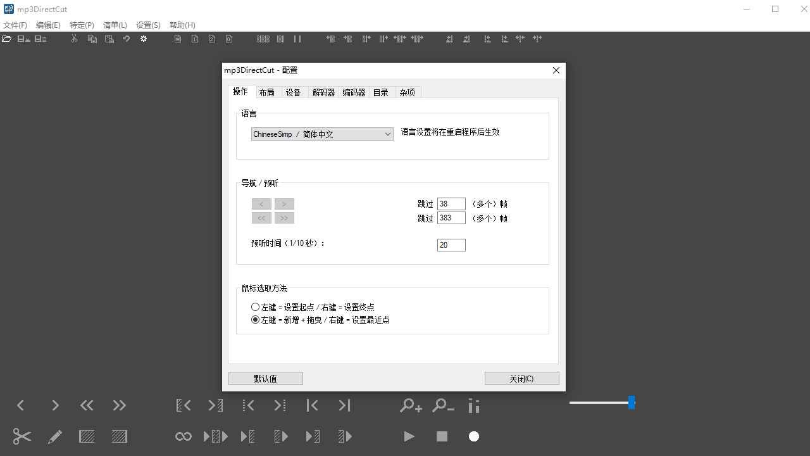
Task: Zoom out of the waveform
Action: coord(443,405)
